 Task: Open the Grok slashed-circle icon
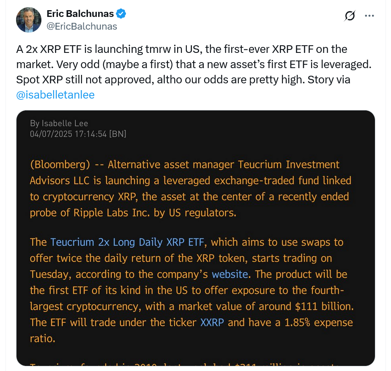click(x=350, y=16)
